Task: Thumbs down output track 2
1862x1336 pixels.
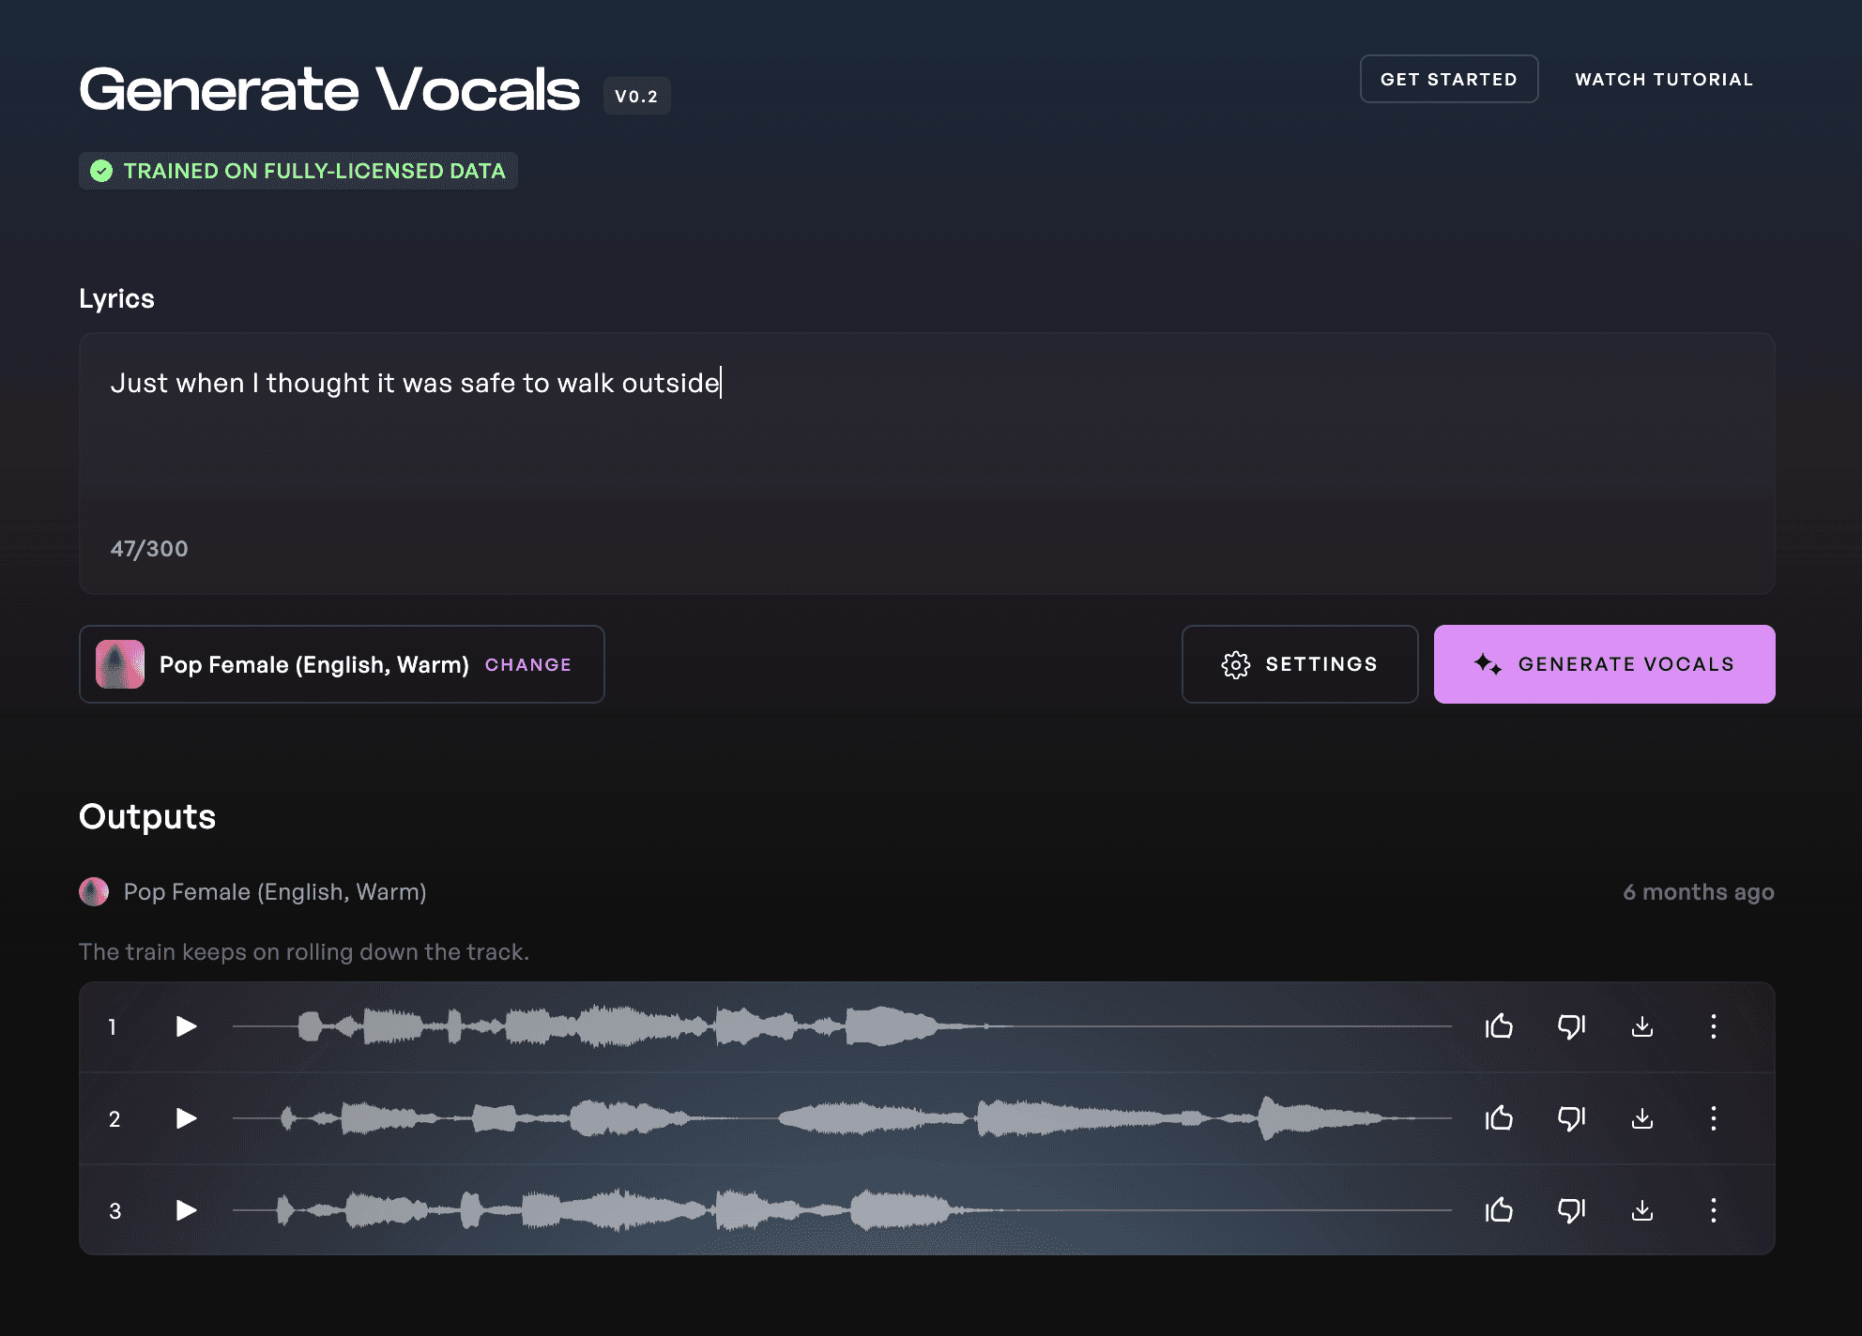Action: point(1571,1118)
